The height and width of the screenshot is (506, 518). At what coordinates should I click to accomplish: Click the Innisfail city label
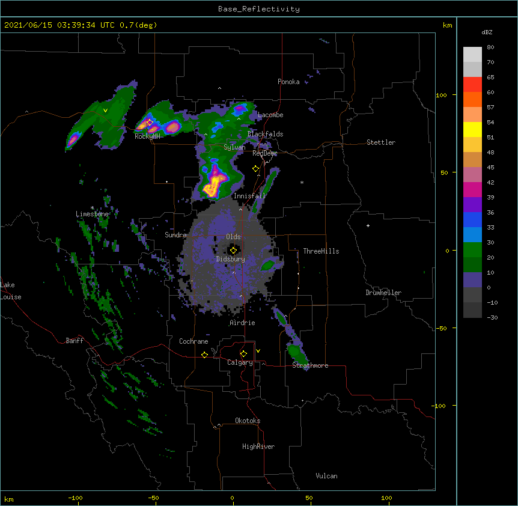tap(249, 196)
